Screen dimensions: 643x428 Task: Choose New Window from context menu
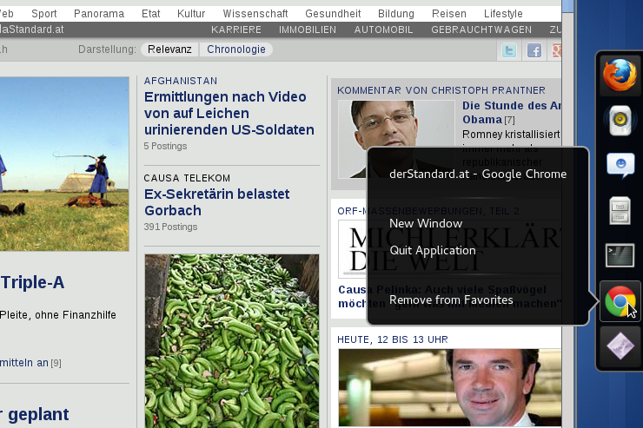pos(426,223)
